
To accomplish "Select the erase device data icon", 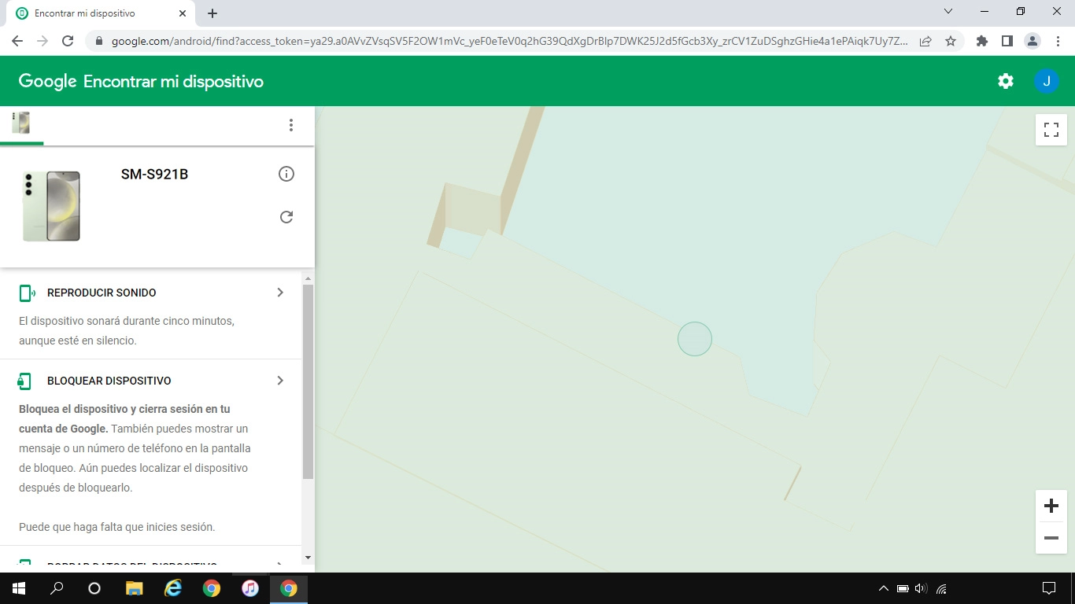I will 24,564.
